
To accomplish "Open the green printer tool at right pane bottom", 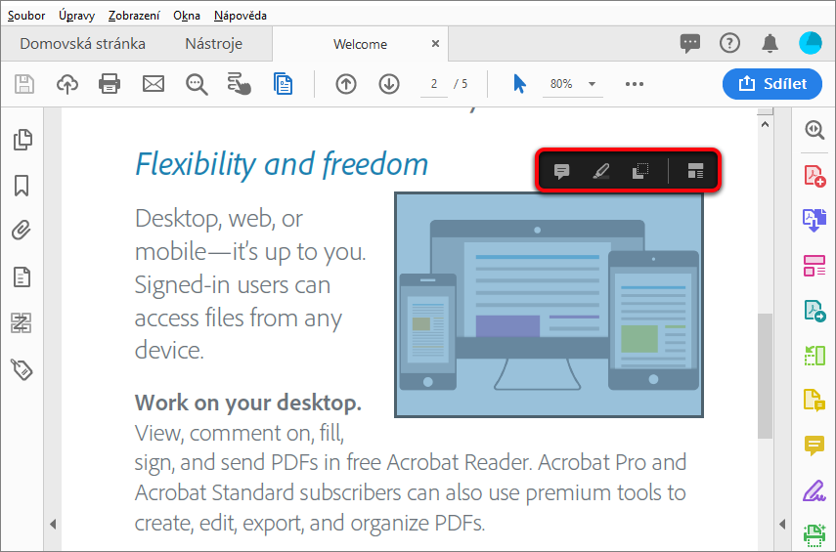I will 814,535.
